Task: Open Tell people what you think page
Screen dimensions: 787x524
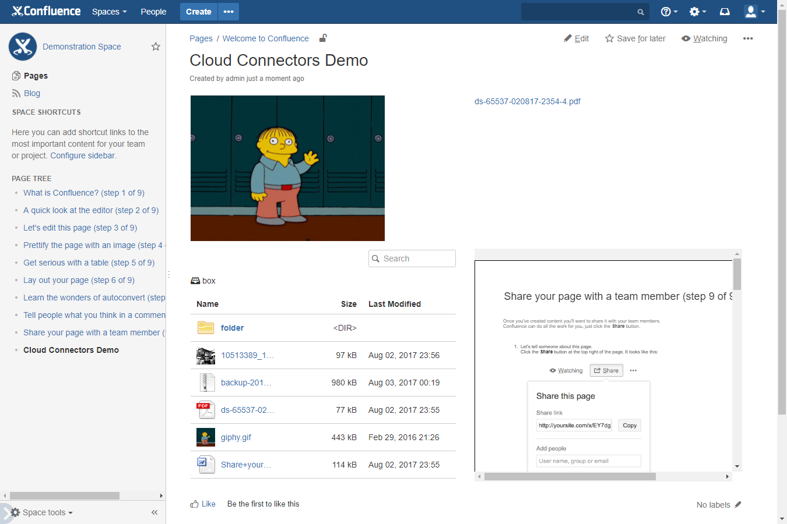Action: (x=94, y=315)
